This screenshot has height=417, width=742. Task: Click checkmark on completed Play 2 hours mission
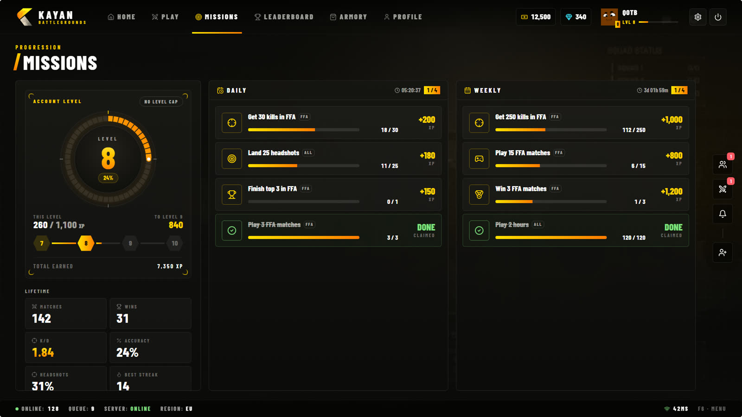(x=479, y=230)
